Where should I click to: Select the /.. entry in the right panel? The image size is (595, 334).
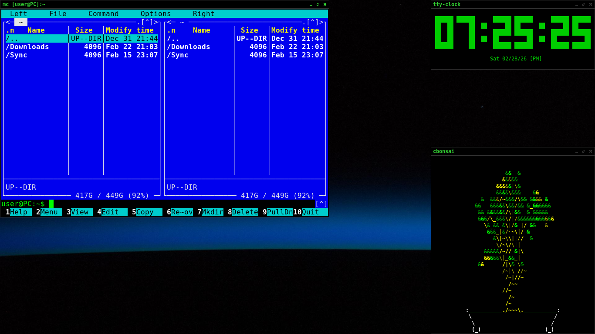245,39
